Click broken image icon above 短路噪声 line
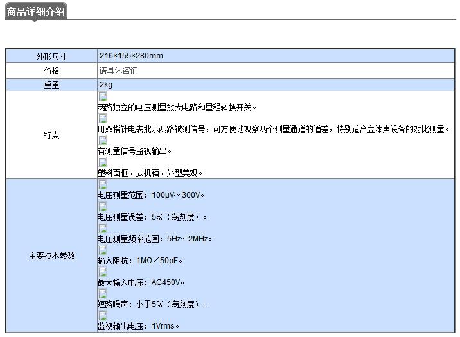The height and width of the screenshot is (337, 460). pos(102,294)
